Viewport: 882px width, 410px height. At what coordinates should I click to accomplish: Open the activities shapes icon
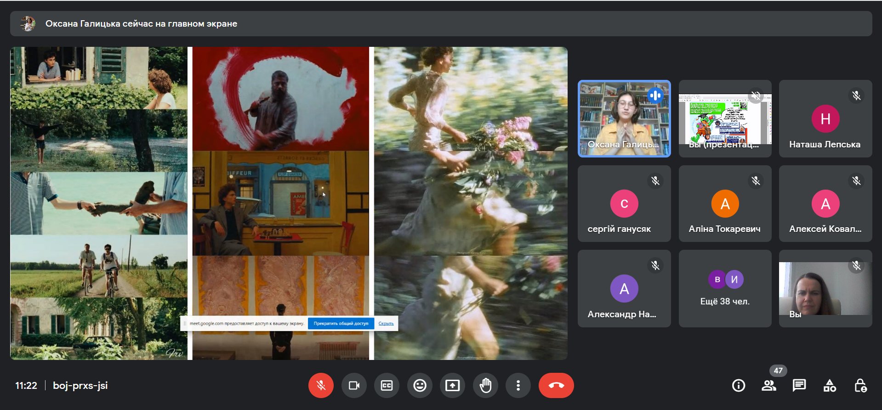pyautogui.click(x=830, y=386)
